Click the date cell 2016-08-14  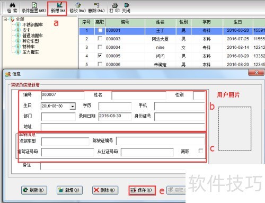point(238,47)
